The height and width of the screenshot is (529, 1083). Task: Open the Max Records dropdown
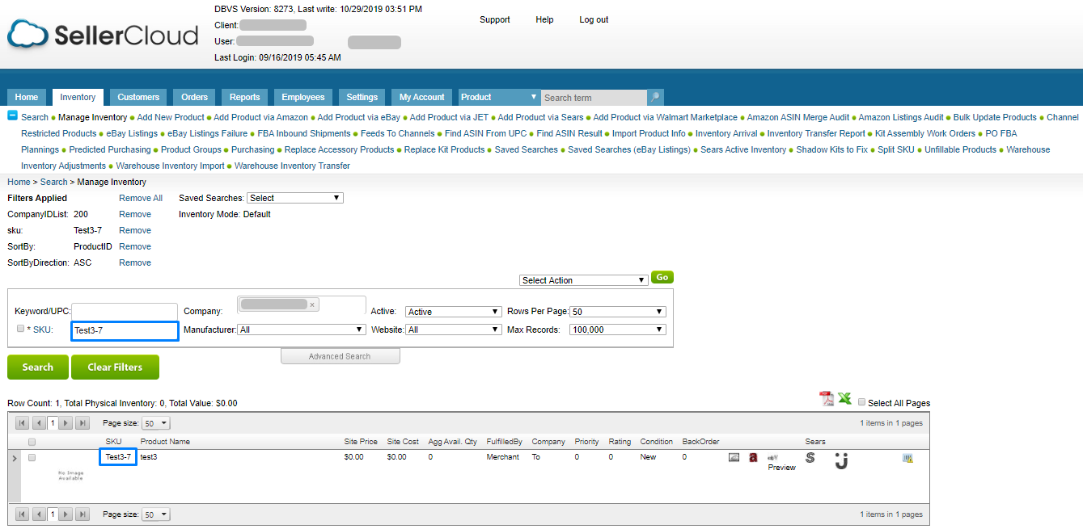(618, 330)
